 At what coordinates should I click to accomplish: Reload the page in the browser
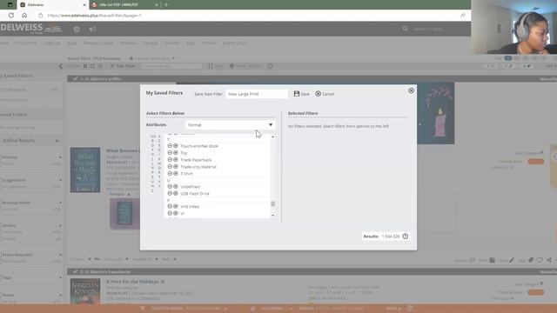click(x=11, y=16)
